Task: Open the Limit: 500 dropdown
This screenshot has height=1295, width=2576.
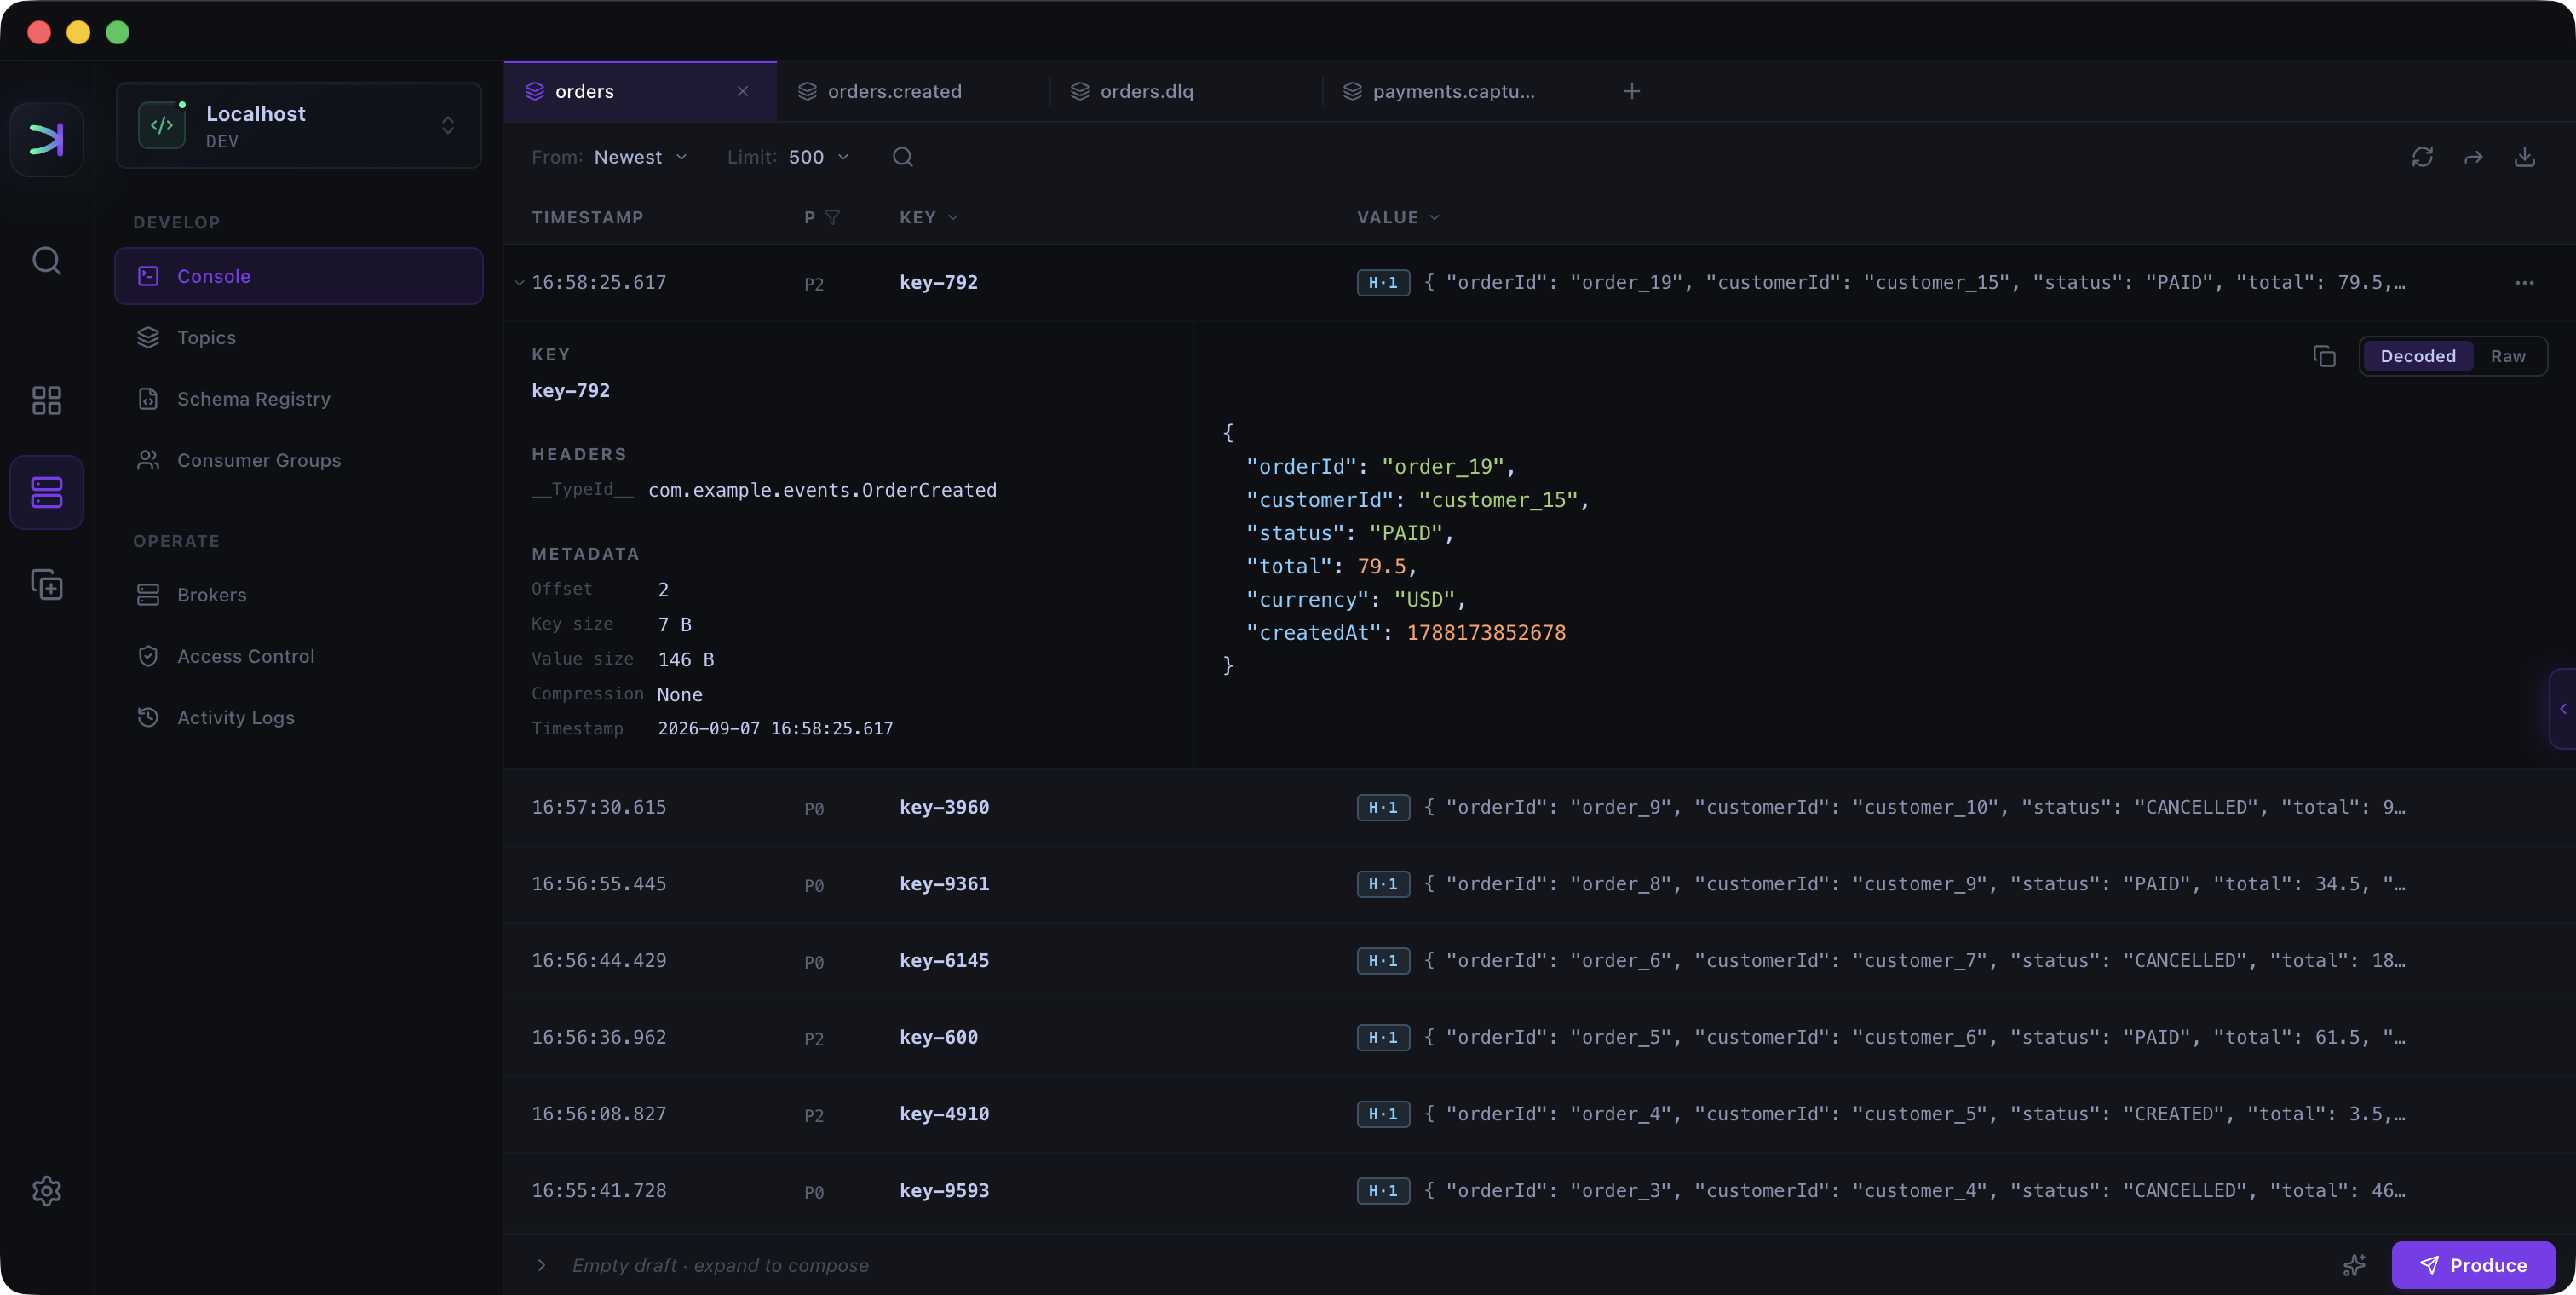Action: [x=788, y=157]
